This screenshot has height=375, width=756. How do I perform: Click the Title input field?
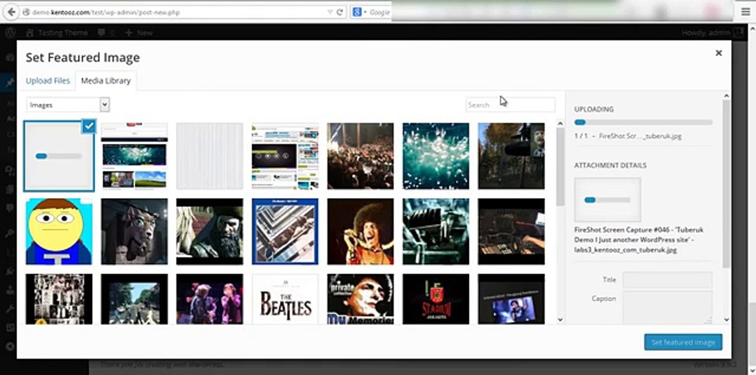667,280
